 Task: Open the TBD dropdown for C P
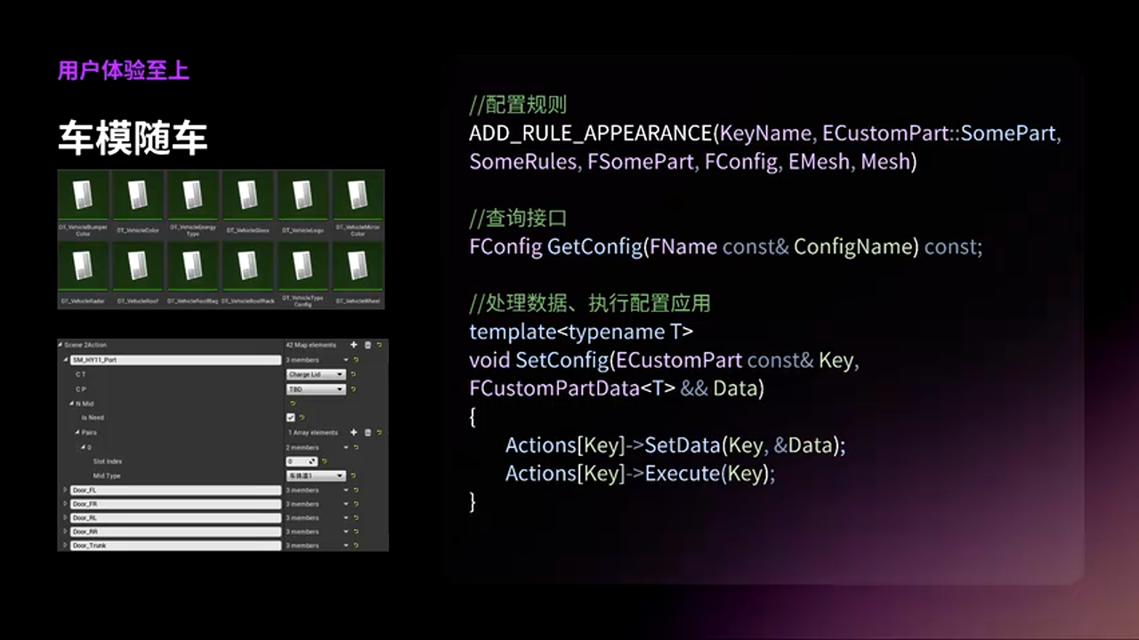(x=315, y=389)
